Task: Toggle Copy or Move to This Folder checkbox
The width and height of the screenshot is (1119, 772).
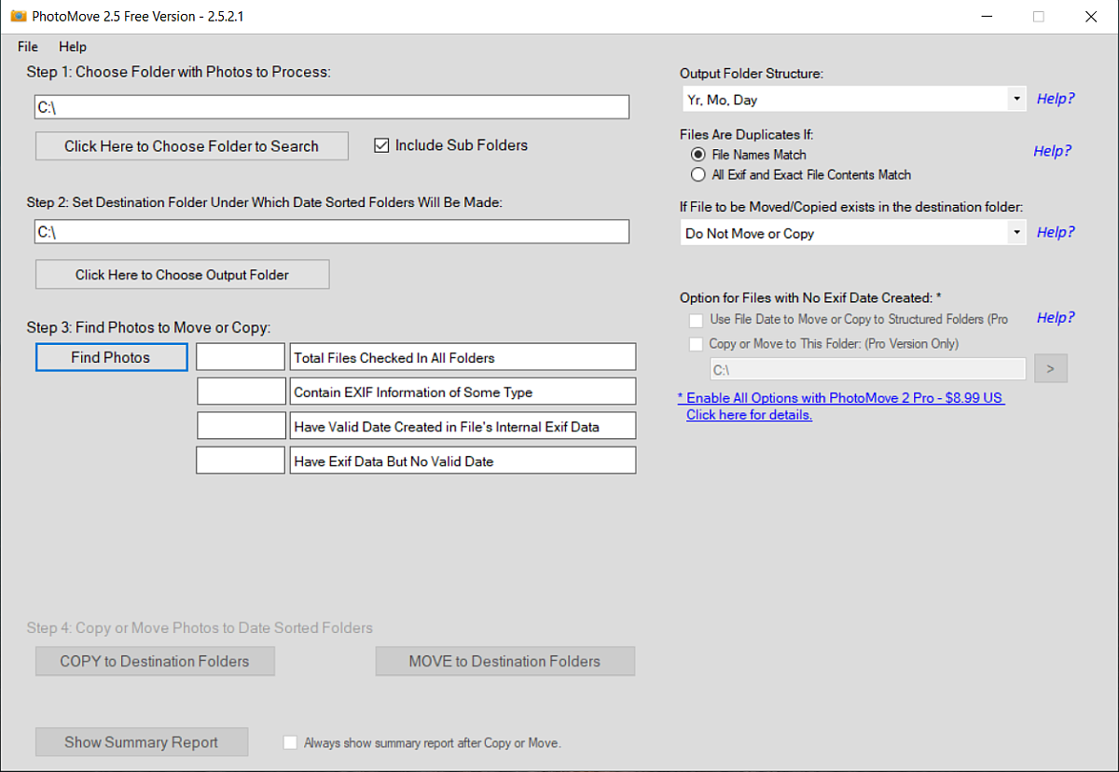Action: coord(696,344)
